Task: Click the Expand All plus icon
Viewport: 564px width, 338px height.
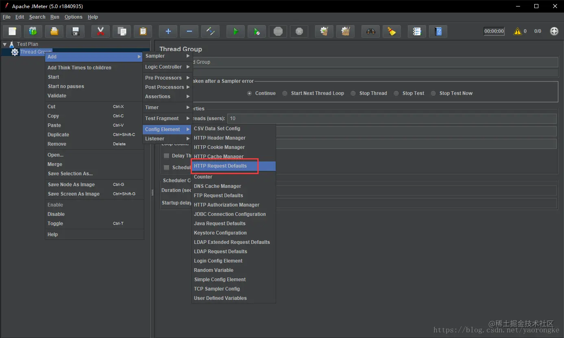Action: [168, 31]
